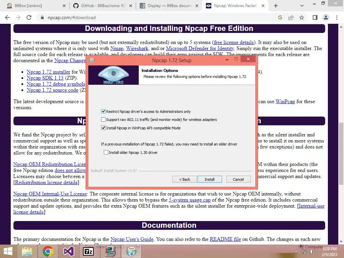Screen dimensions: 344x258
Task: Open Visual Studio from taskbar
Action: tap(69, 251)
